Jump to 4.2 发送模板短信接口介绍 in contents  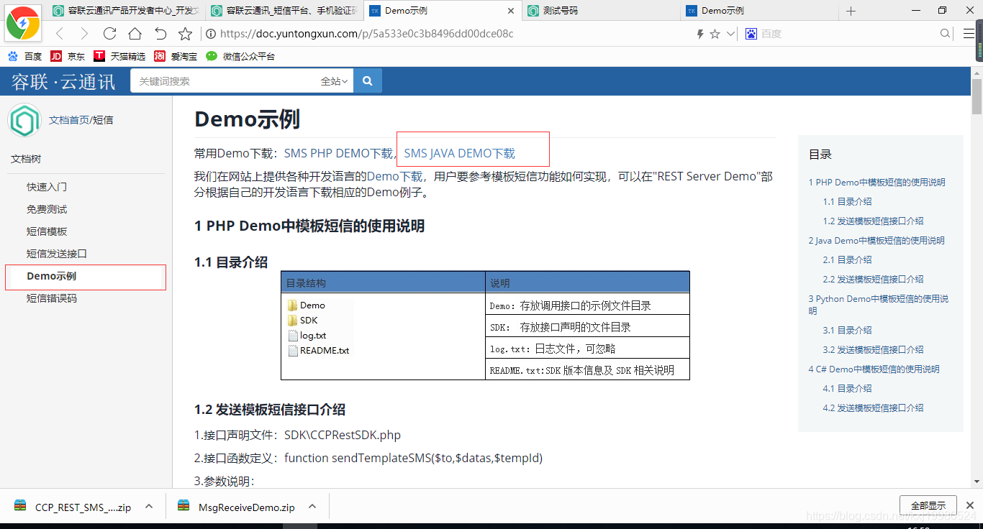point(873,408)
